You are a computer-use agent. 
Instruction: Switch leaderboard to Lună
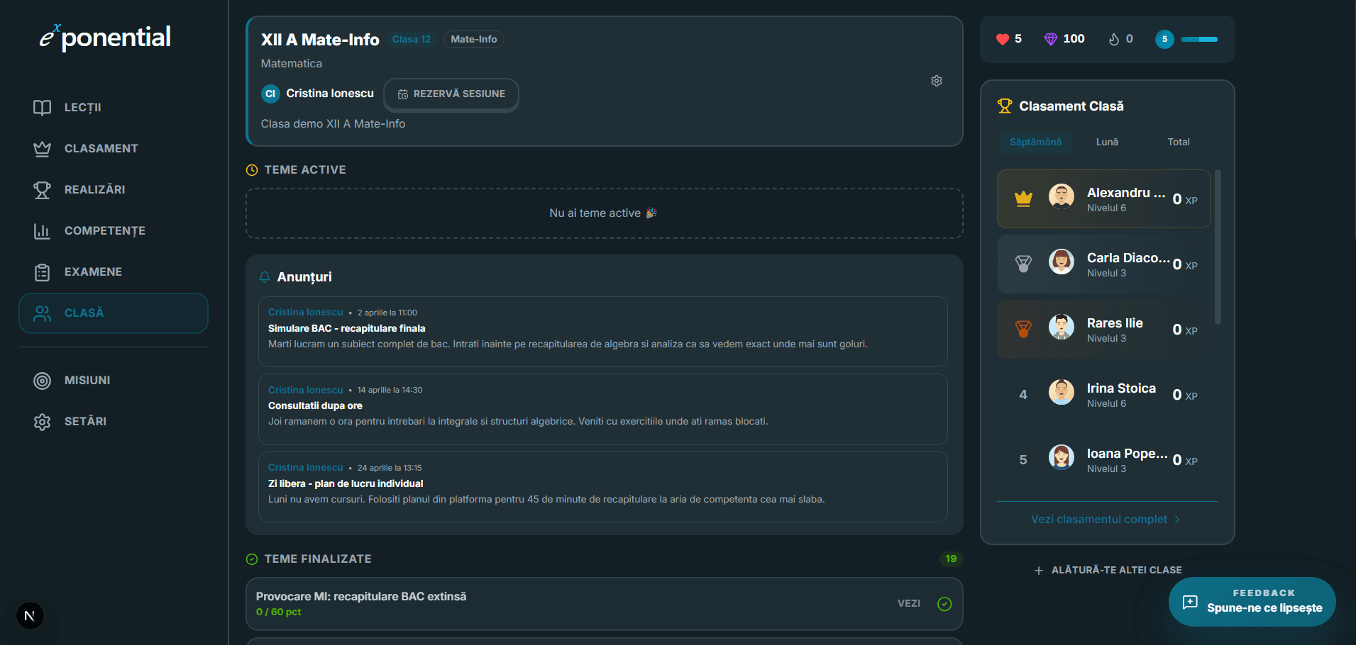[x=1107, y=142]
